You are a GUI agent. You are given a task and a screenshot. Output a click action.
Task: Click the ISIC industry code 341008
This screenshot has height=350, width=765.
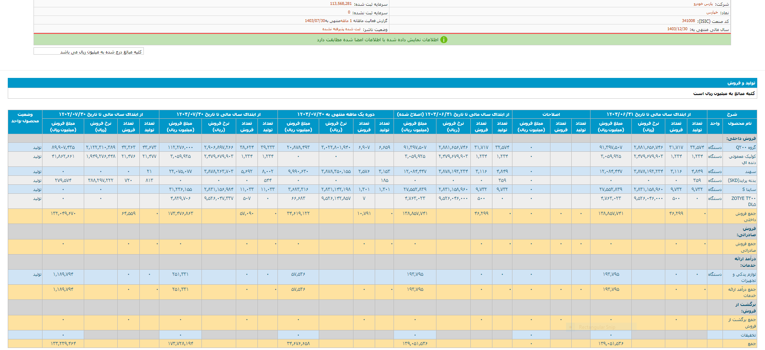(688, 21)
